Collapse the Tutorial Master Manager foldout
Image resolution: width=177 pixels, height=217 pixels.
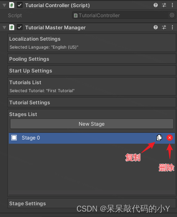pos(5,28)
